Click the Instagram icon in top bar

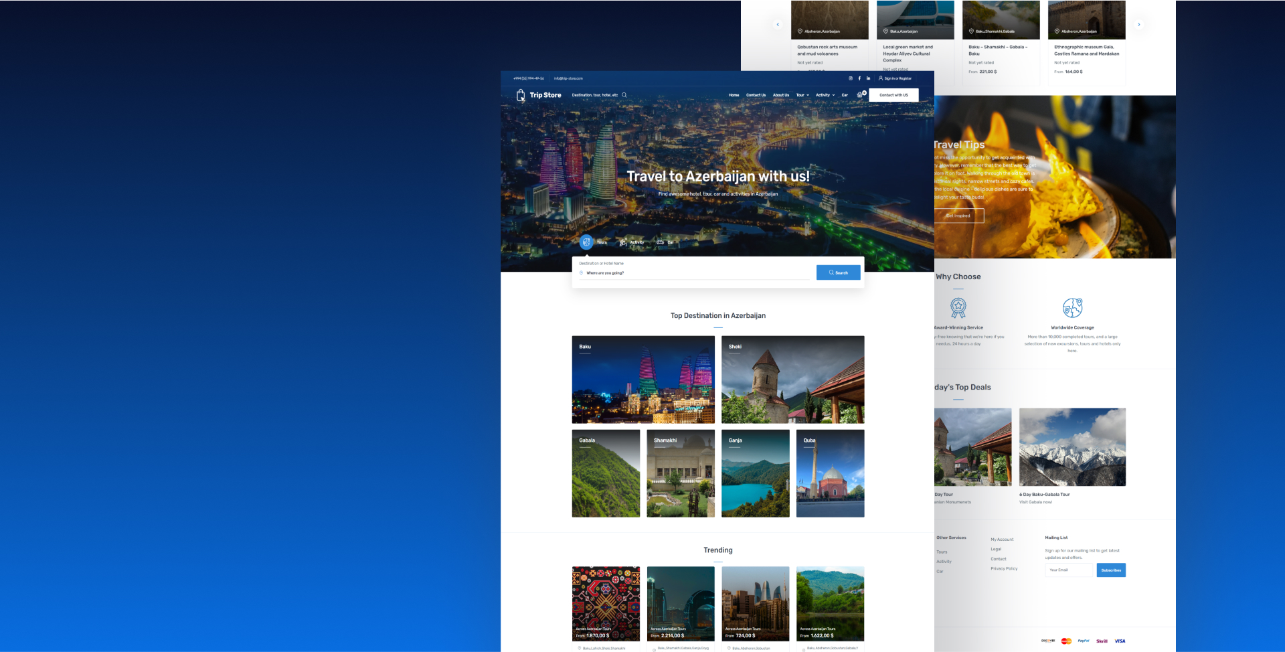851,78
